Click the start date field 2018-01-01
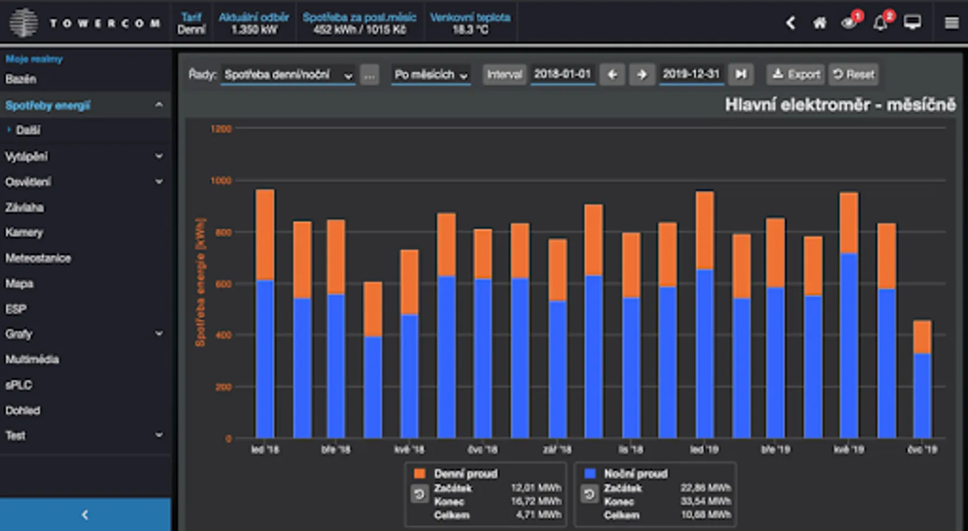968x531 pixels. (562, 74)
